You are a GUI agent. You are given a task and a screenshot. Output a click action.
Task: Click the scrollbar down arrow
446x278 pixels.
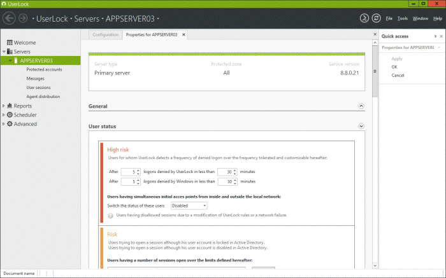click(375, 266)
